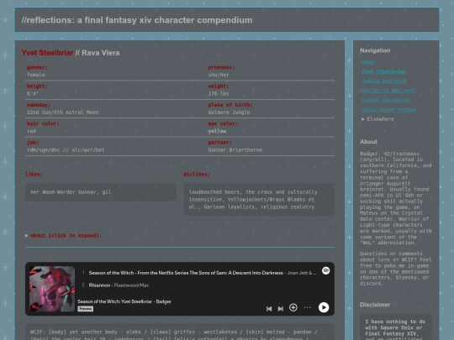454x340 pixels.
Task: Open the Yvet Steelbriar navigation link
Action: point(384,71)
